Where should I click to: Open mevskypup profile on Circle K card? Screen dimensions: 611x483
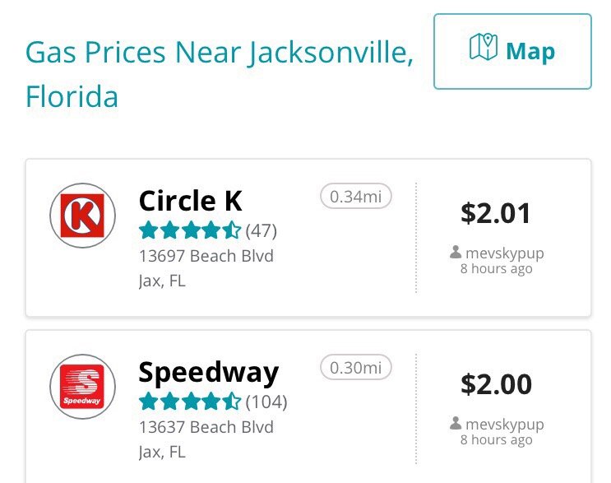(x=505, y=253)
